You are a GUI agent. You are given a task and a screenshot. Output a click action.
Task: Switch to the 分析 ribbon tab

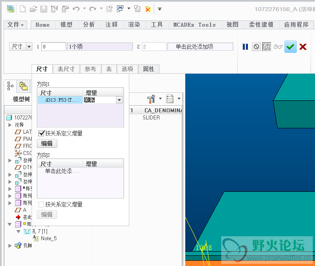click(x=89, y=25)
